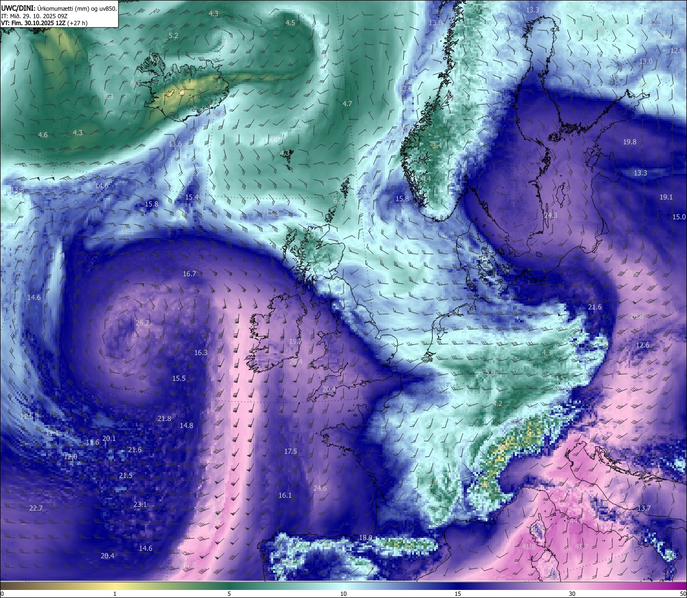
Task: Click the 50 tick on the colour scale
Action: pos(683,594)
